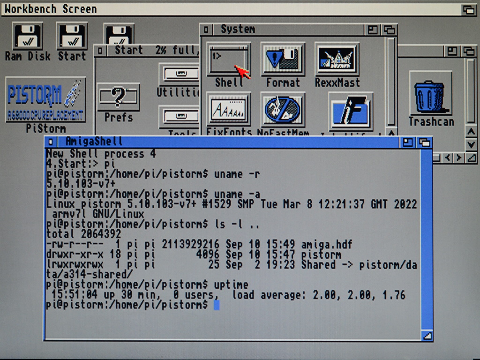Click the Workbench Screen depth gadget

[469, 9]
